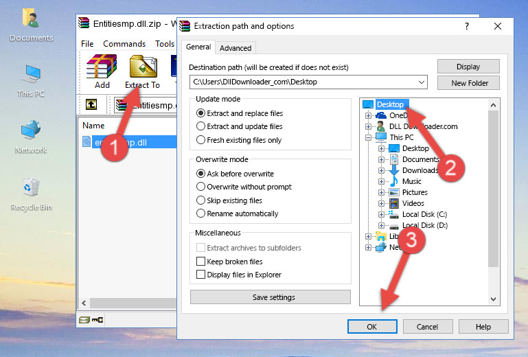Expand the Downloads tree node
This screenshot has width=528, height=357.
pyautogui.click(x=381, y=170)
